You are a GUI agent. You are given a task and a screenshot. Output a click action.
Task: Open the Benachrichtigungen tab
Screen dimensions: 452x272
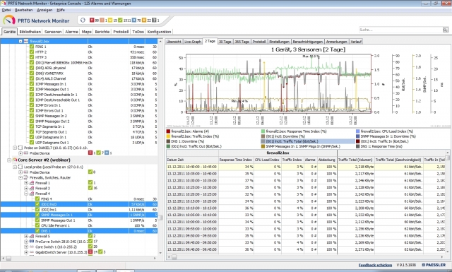308,42
